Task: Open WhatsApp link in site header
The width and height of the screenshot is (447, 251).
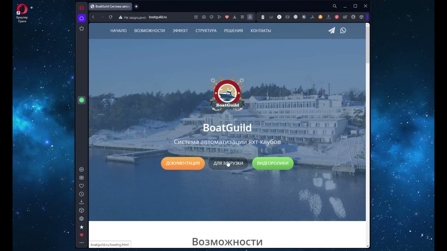Action: click(343, 30)
